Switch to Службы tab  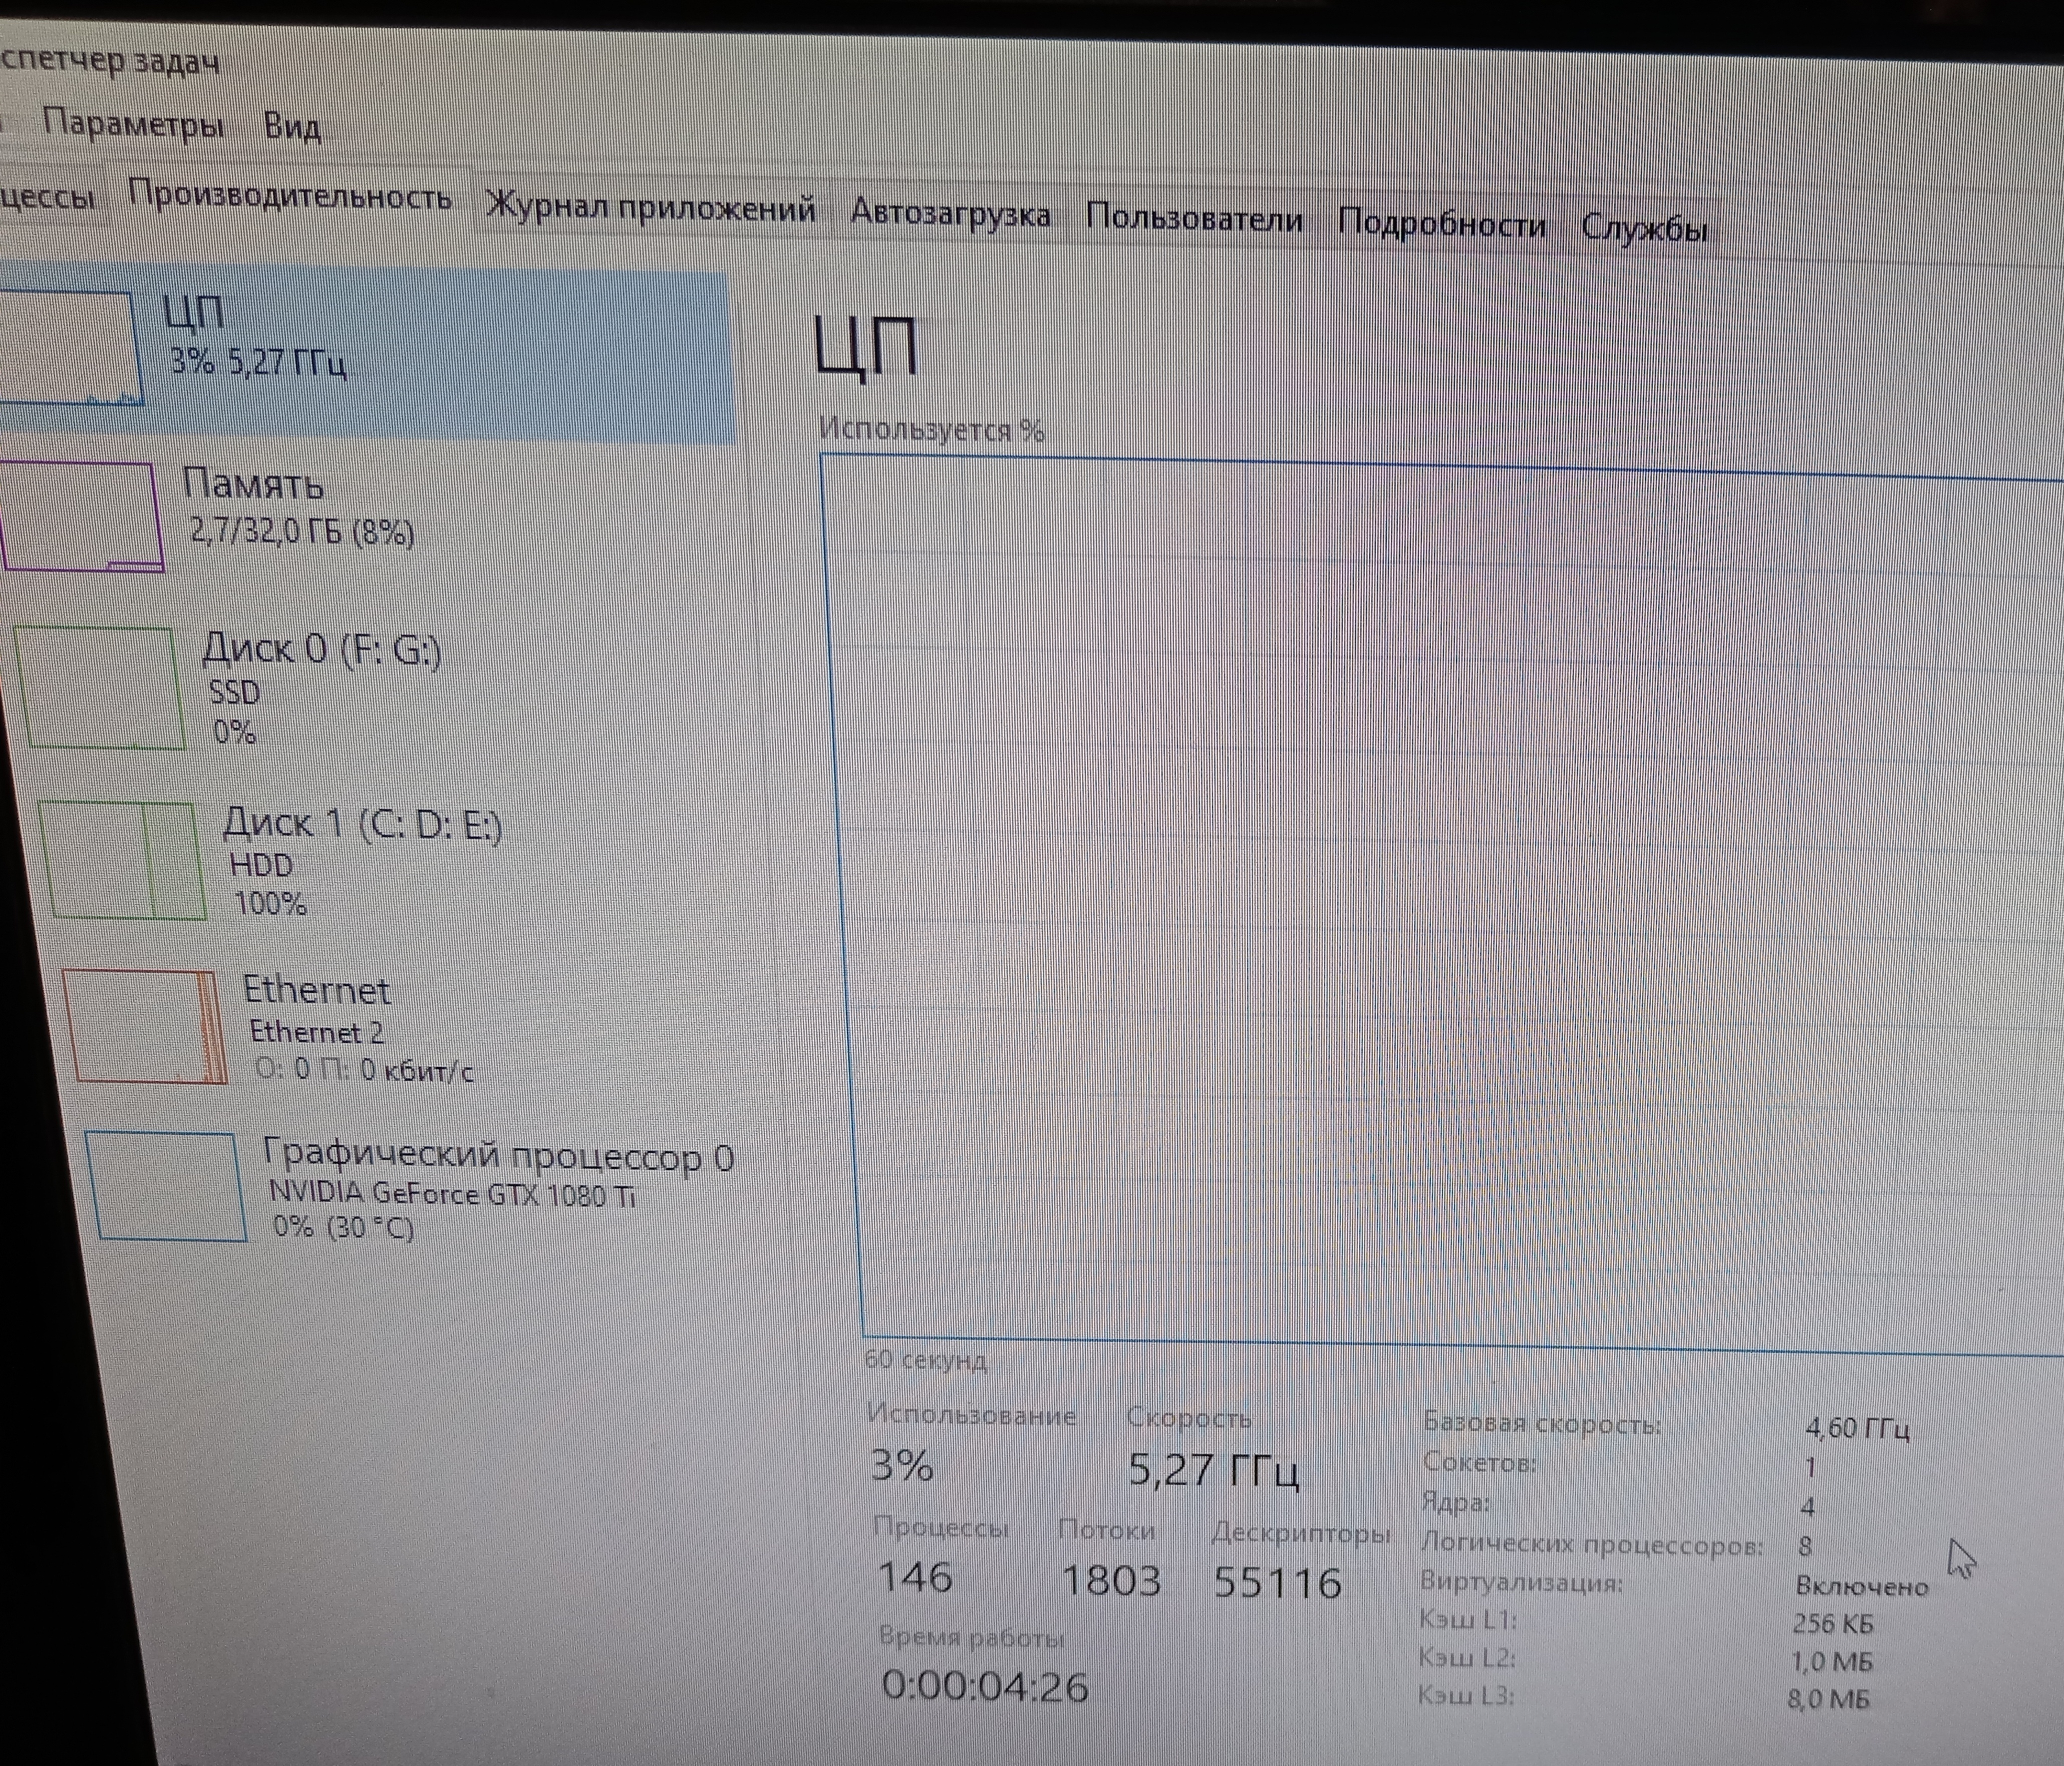click(x=1644, y=228)
